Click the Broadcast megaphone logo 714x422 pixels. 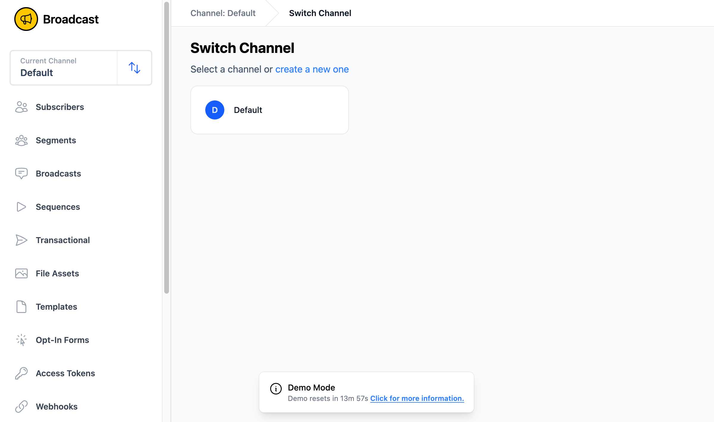[26, 19]
